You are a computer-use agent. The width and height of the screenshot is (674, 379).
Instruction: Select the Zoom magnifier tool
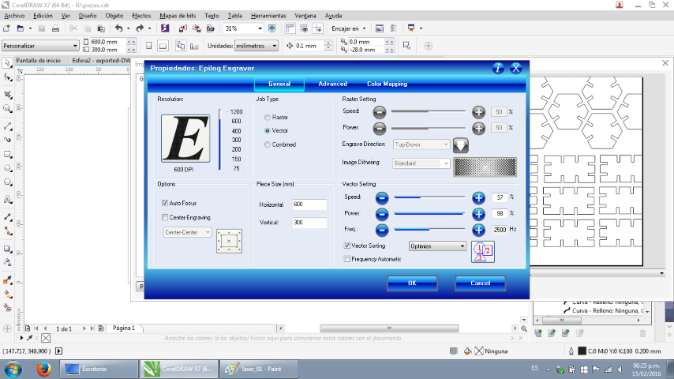click(x=7, y=108)
